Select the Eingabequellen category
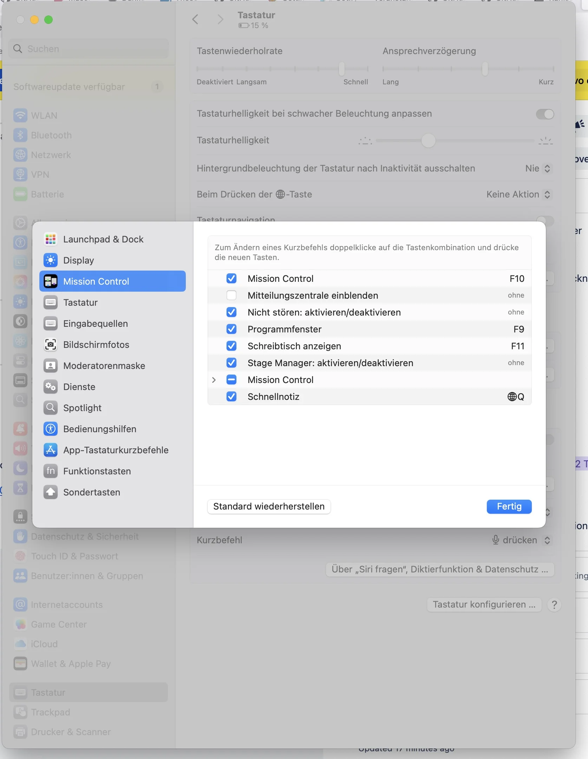 tap(112, 324)
